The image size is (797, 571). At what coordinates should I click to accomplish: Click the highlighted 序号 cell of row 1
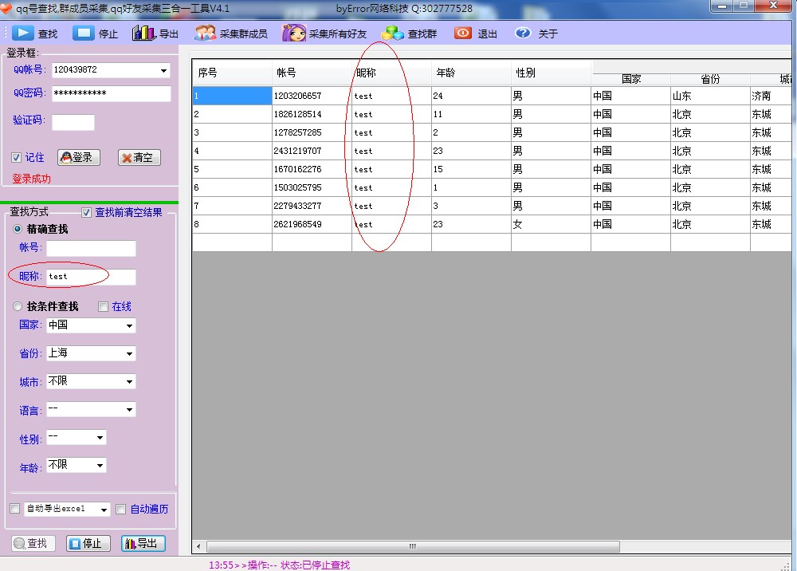click(x=232, y=96)
